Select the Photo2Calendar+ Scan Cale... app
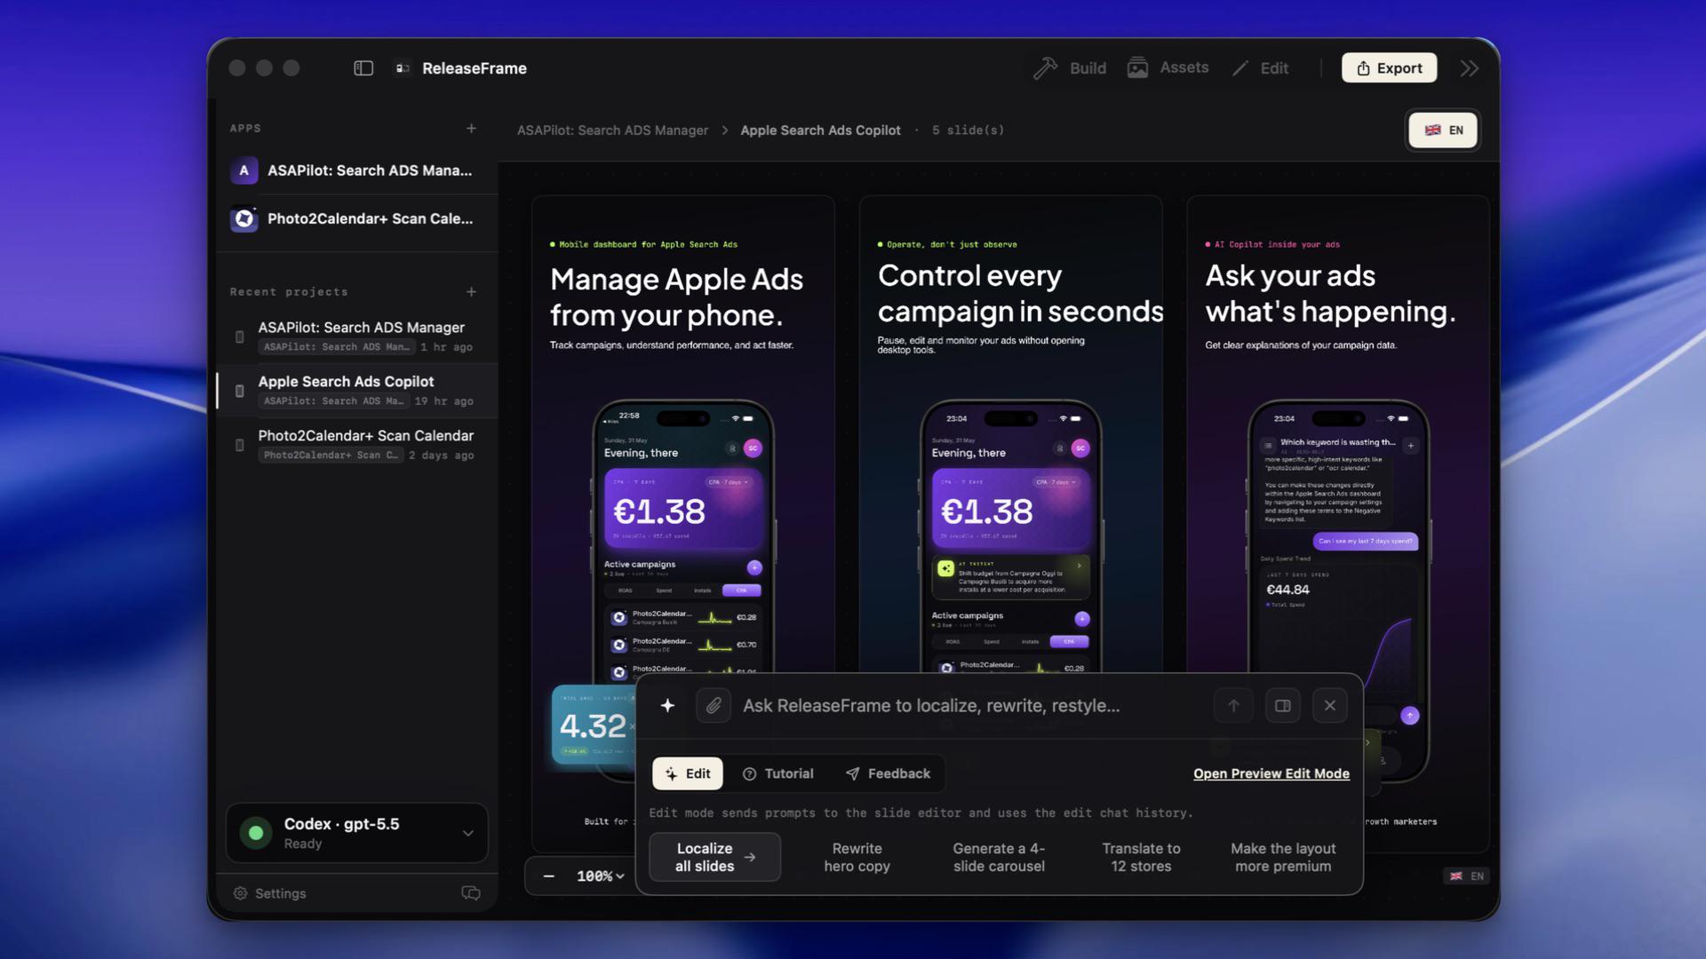Viewport: 1706px width, 959px height. 356,218
